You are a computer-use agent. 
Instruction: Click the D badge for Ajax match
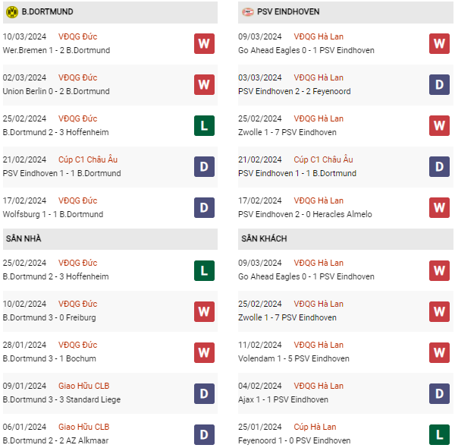coord(439,393)
